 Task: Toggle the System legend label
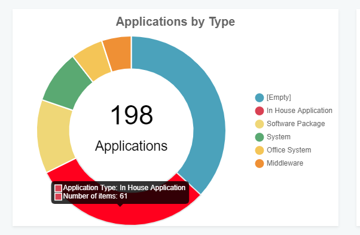pos(279,137)
